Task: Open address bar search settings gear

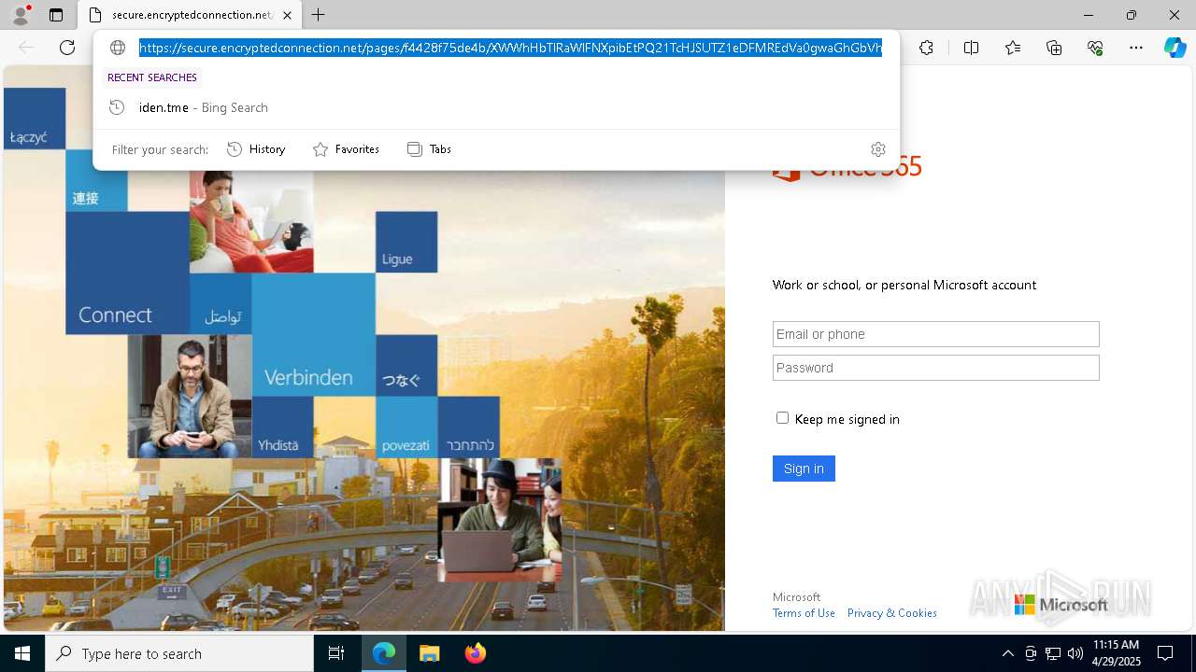Action: pos(877,149)
